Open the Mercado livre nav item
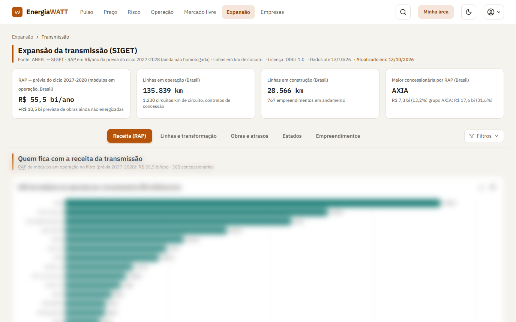516x322 pixels. pyautogui.click(x=200, y=12)
